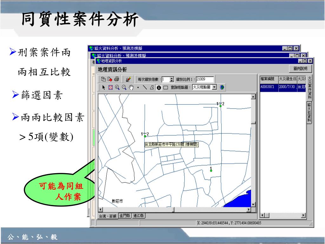Open the 縱火犯資料 vertical tab
Screen dimensions: 325x244
click(x=309, y=113)
